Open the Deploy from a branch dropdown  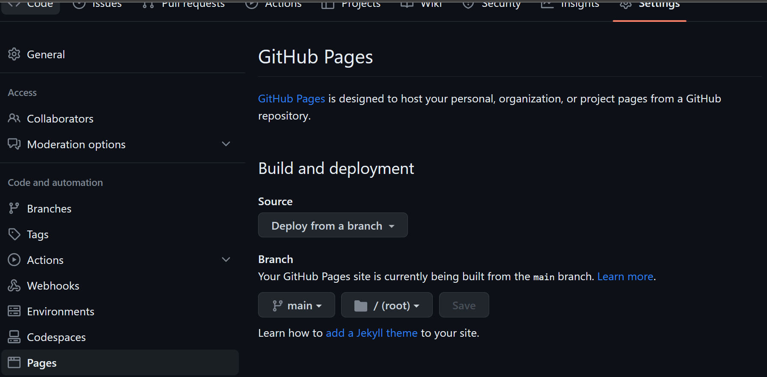point(333,225)
